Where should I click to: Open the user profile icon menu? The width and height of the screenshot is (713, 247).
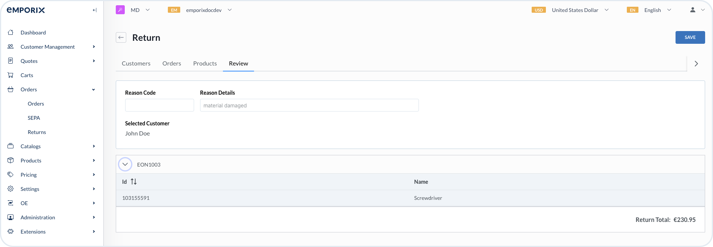coord(693,10)
